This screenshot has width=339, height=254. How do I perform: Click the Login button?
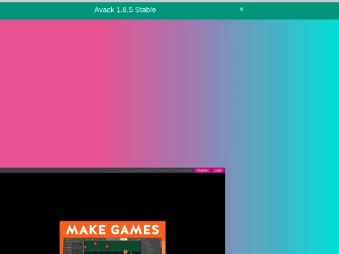218,171
